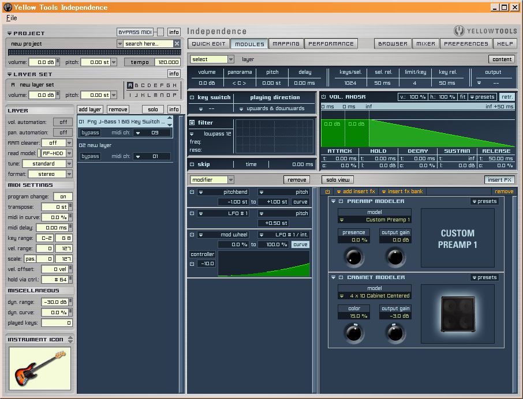
Task: Select layer set slot B
Action: 136,85
